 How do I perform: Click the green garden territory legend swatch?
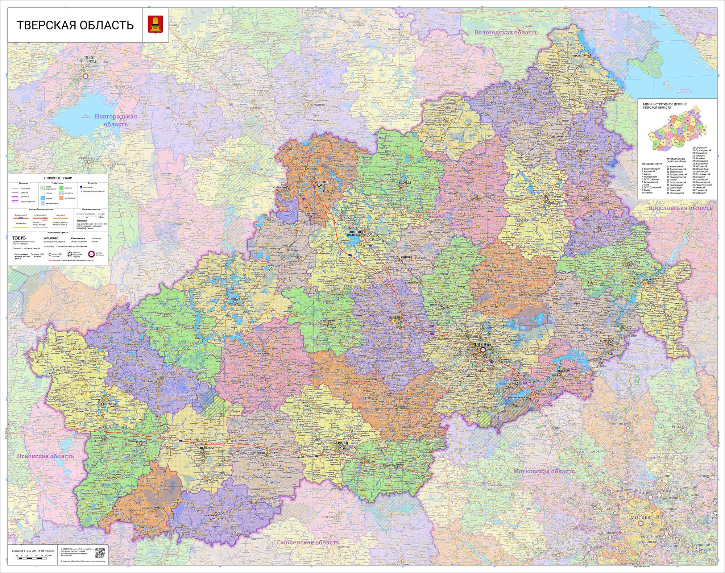(62, 188)
